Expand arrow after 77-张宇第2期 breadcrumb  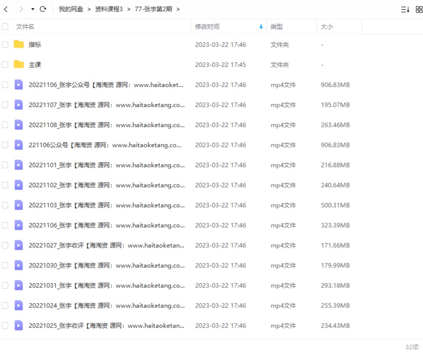(x=178, y=9)
